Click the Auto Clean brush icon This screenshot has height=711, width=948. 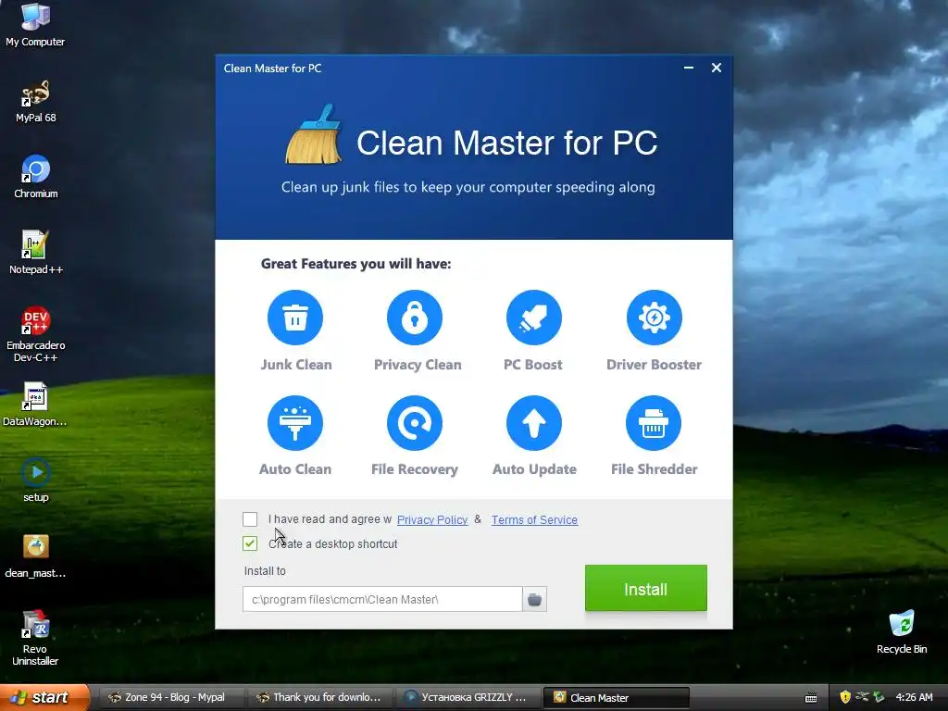point(295,422)
